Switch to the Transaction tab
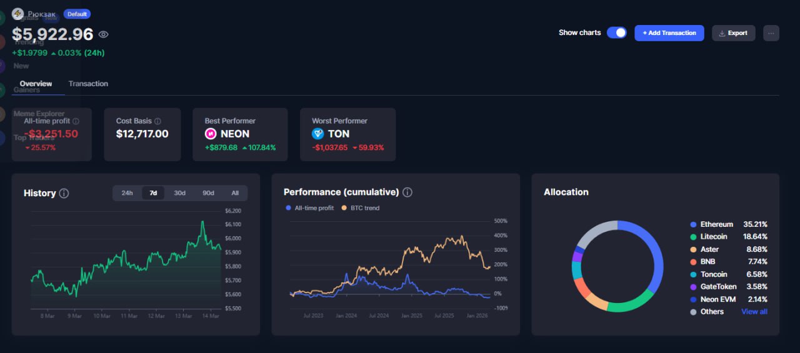The width and height of the screenshot is (800, 353). [x=88, y=84]
